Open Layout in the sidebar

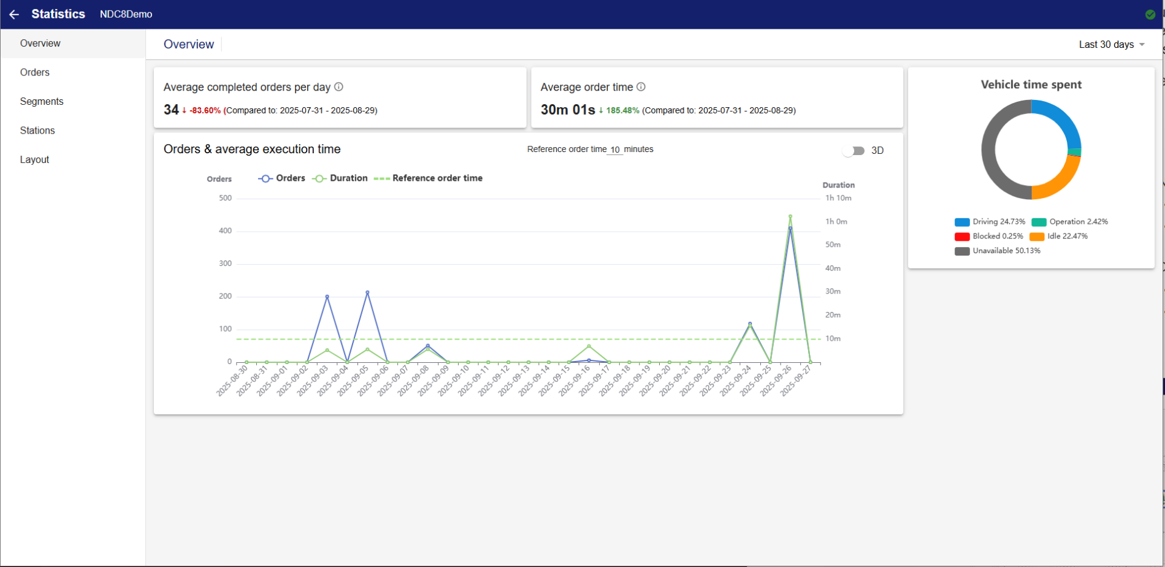73,159
